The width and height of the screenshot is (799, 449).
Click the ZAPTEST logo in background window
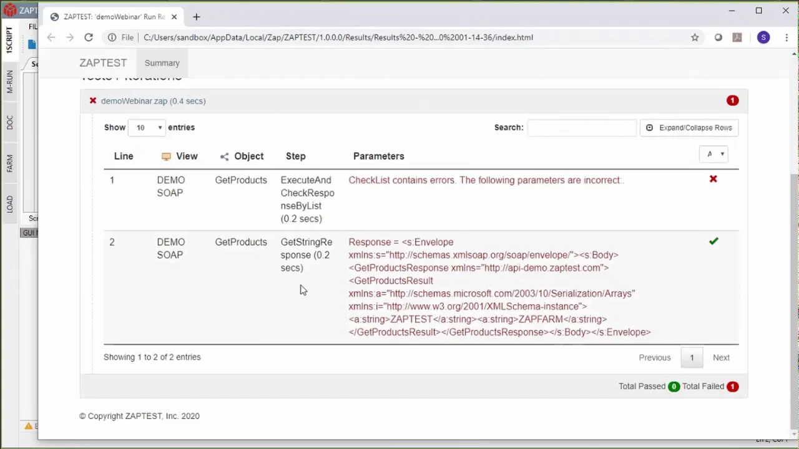click(9, 9)
